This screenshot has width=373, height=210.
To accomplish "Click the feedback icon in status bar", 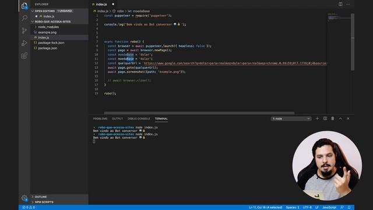I will click(x=342, y=208).
